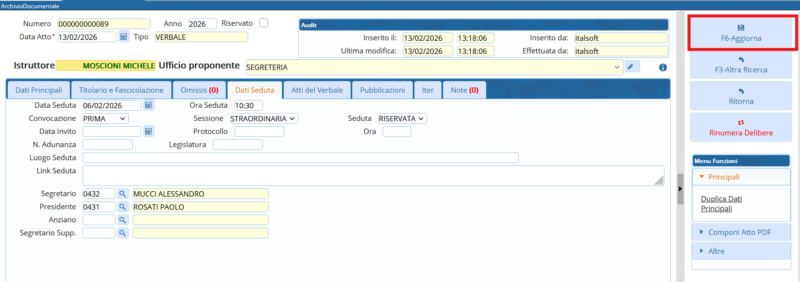Open the Seduta RISERVATA dropdown
This screenshot has width=800, height=282.
[x=402, y=118]
